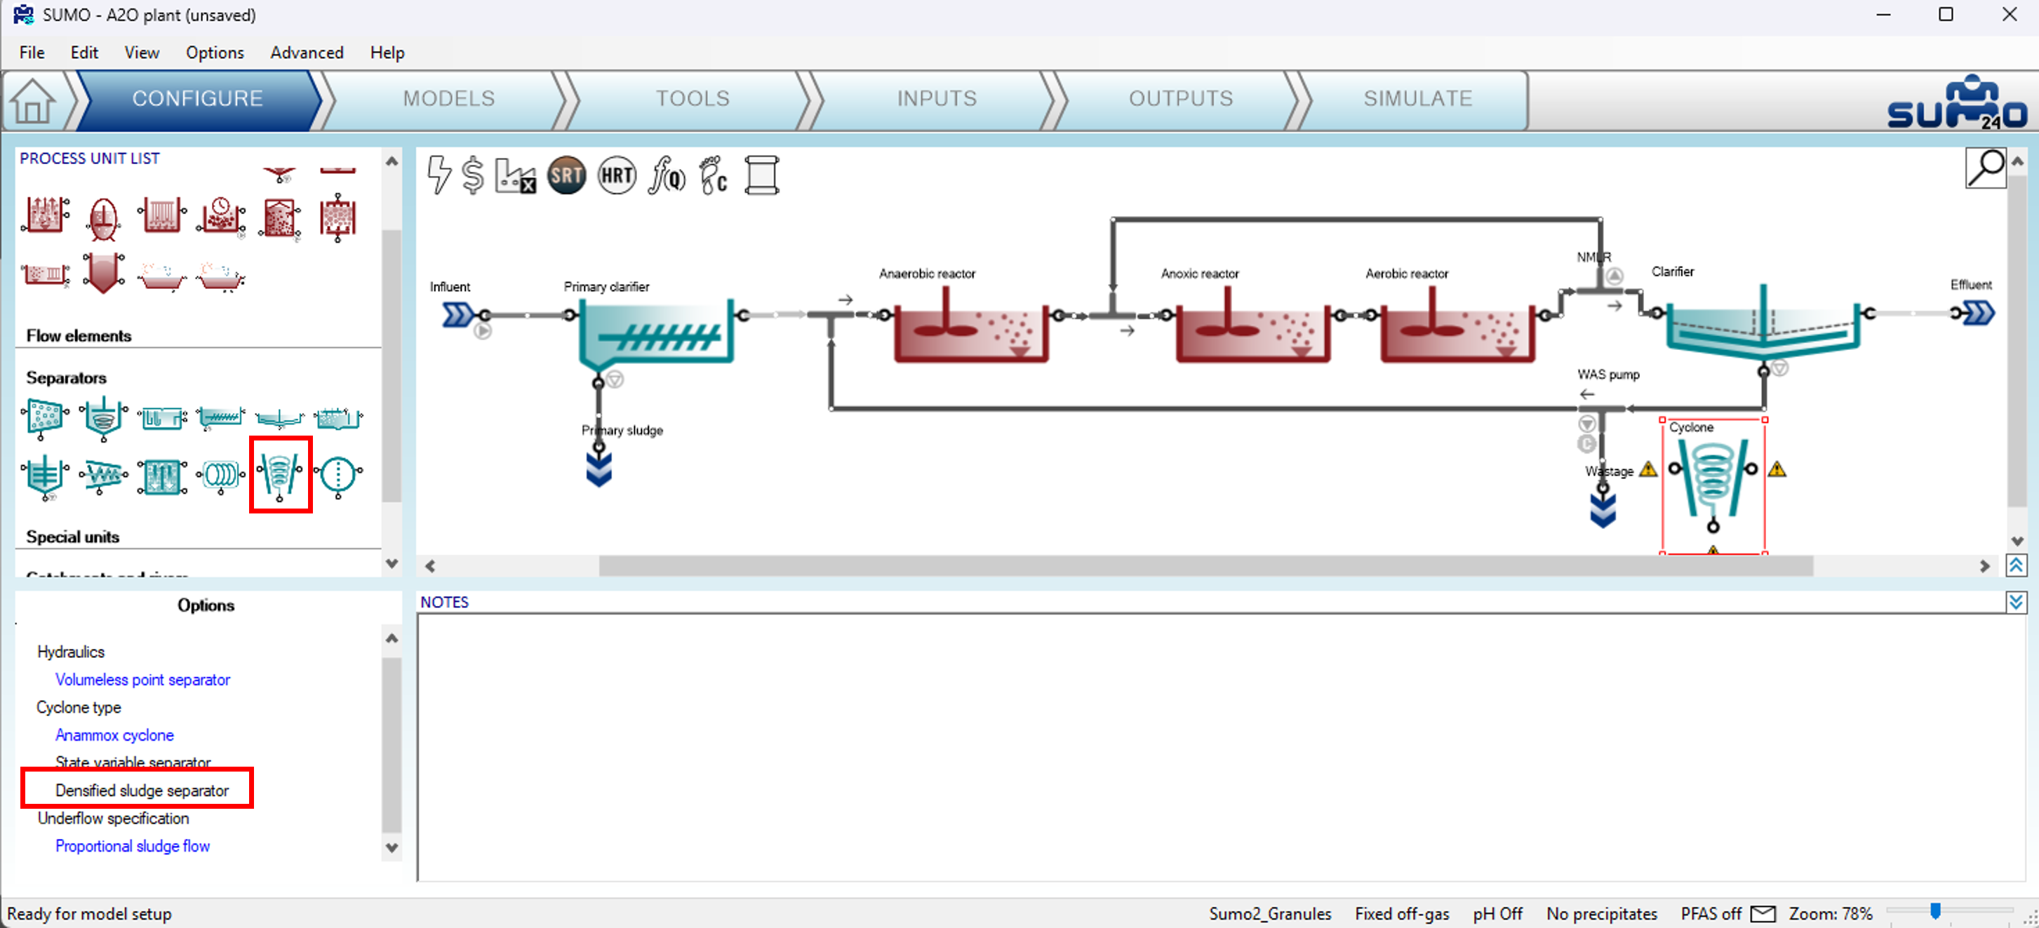2039x928 pixels.
Task: Click the f(Q) flow function icon
Action: click(667, 175)
